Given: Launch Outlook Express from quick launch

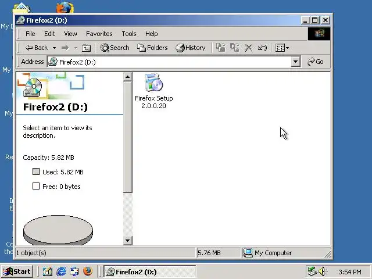Looking at the screenshot, I should click(74, 271).
